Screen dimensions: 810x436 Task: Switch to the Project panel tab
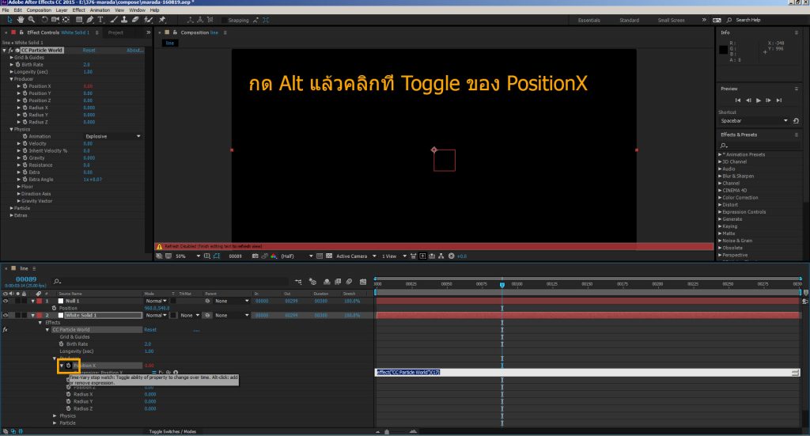115,32
